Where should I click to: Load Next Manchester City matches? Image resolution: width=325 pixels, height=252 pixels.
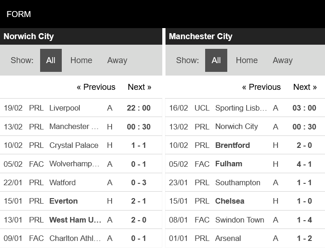click(x=305, y=87)
